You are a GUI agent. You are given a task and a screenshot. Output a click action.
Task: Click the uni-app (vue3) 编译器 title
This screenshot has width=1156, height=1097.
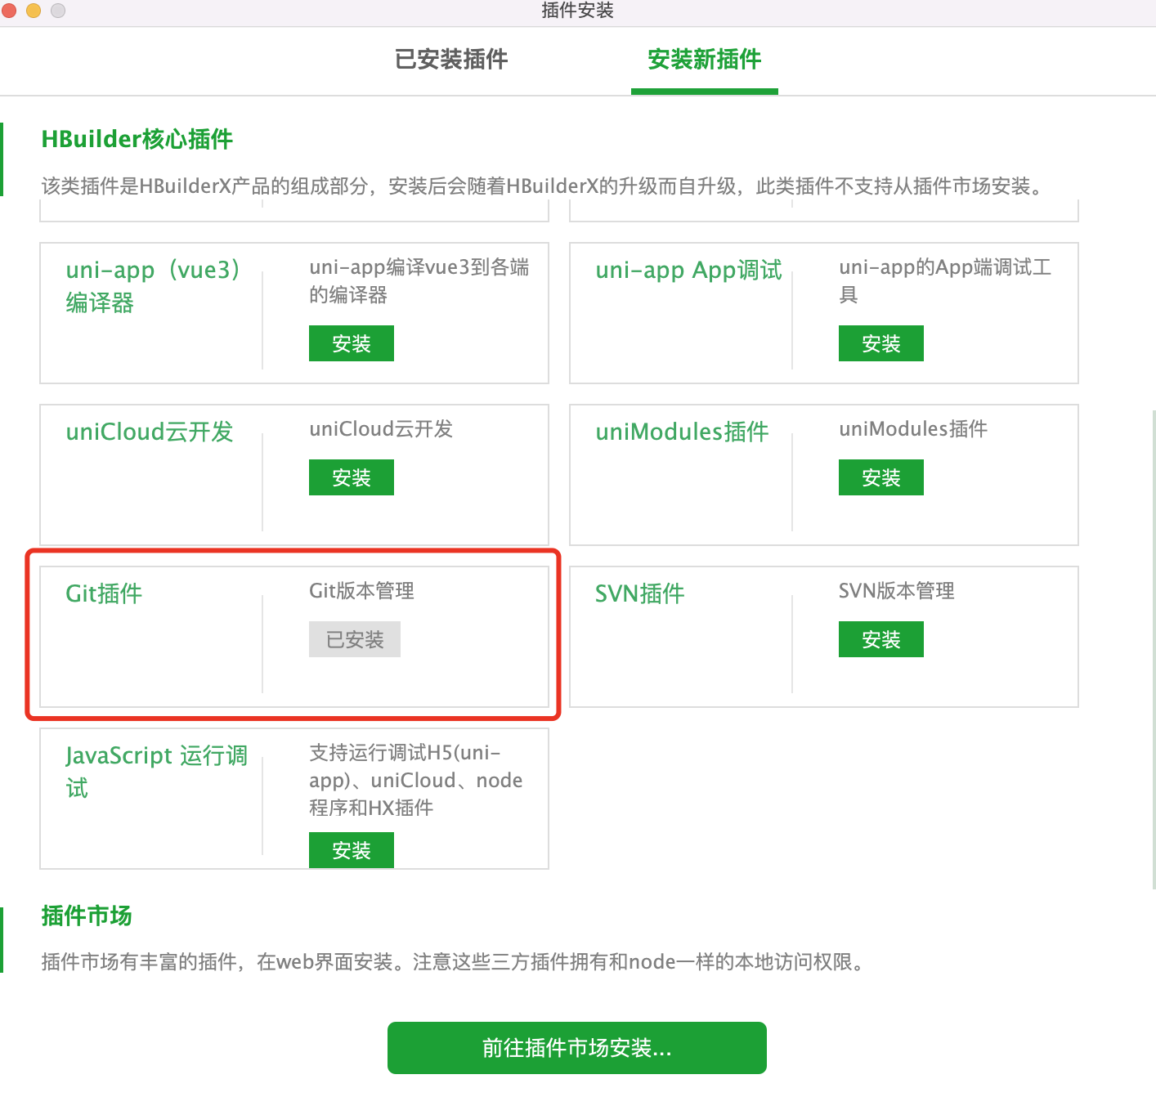[154, 286]
